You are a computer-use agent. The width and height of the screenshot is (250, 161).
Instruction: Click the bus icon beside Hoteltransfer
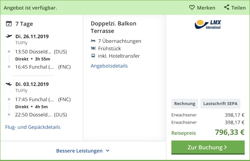[93, 56]
